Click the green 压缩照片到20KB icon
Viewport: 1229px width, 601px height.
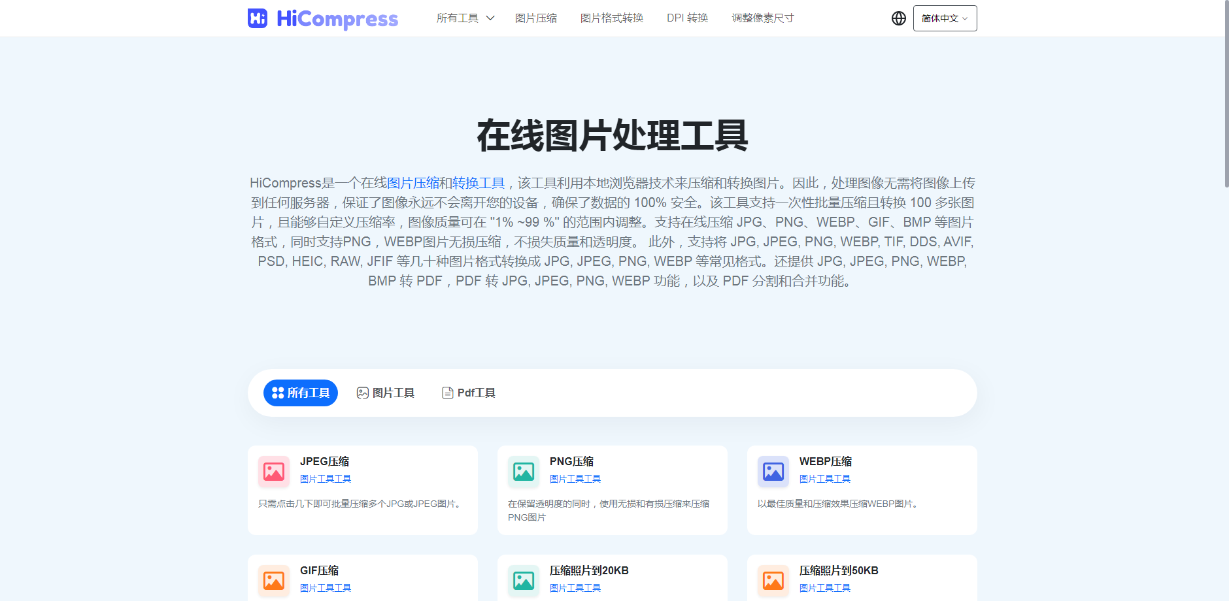[524, 581]
